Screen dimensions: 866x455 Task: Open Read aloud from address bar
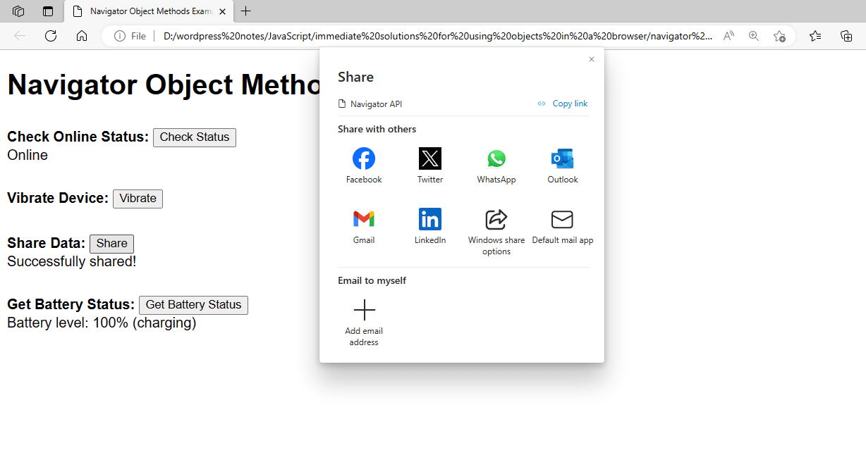[729, 36]
